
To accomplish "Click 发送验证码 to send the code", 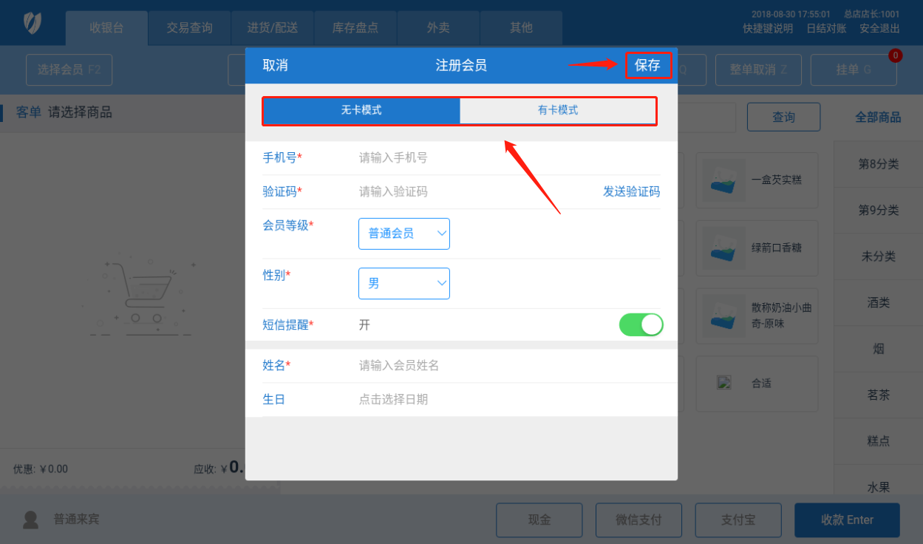I will pyautogui.click(x=631, y=191).
